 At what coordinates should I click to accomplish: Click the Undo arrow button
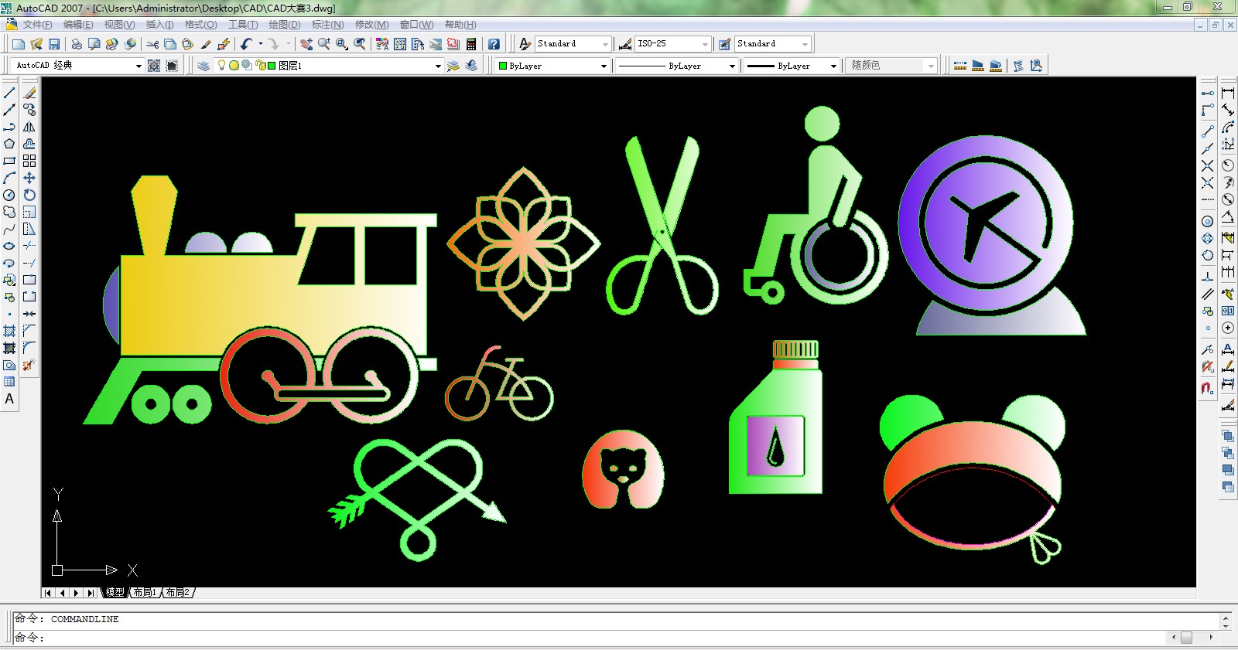point(246,44)
